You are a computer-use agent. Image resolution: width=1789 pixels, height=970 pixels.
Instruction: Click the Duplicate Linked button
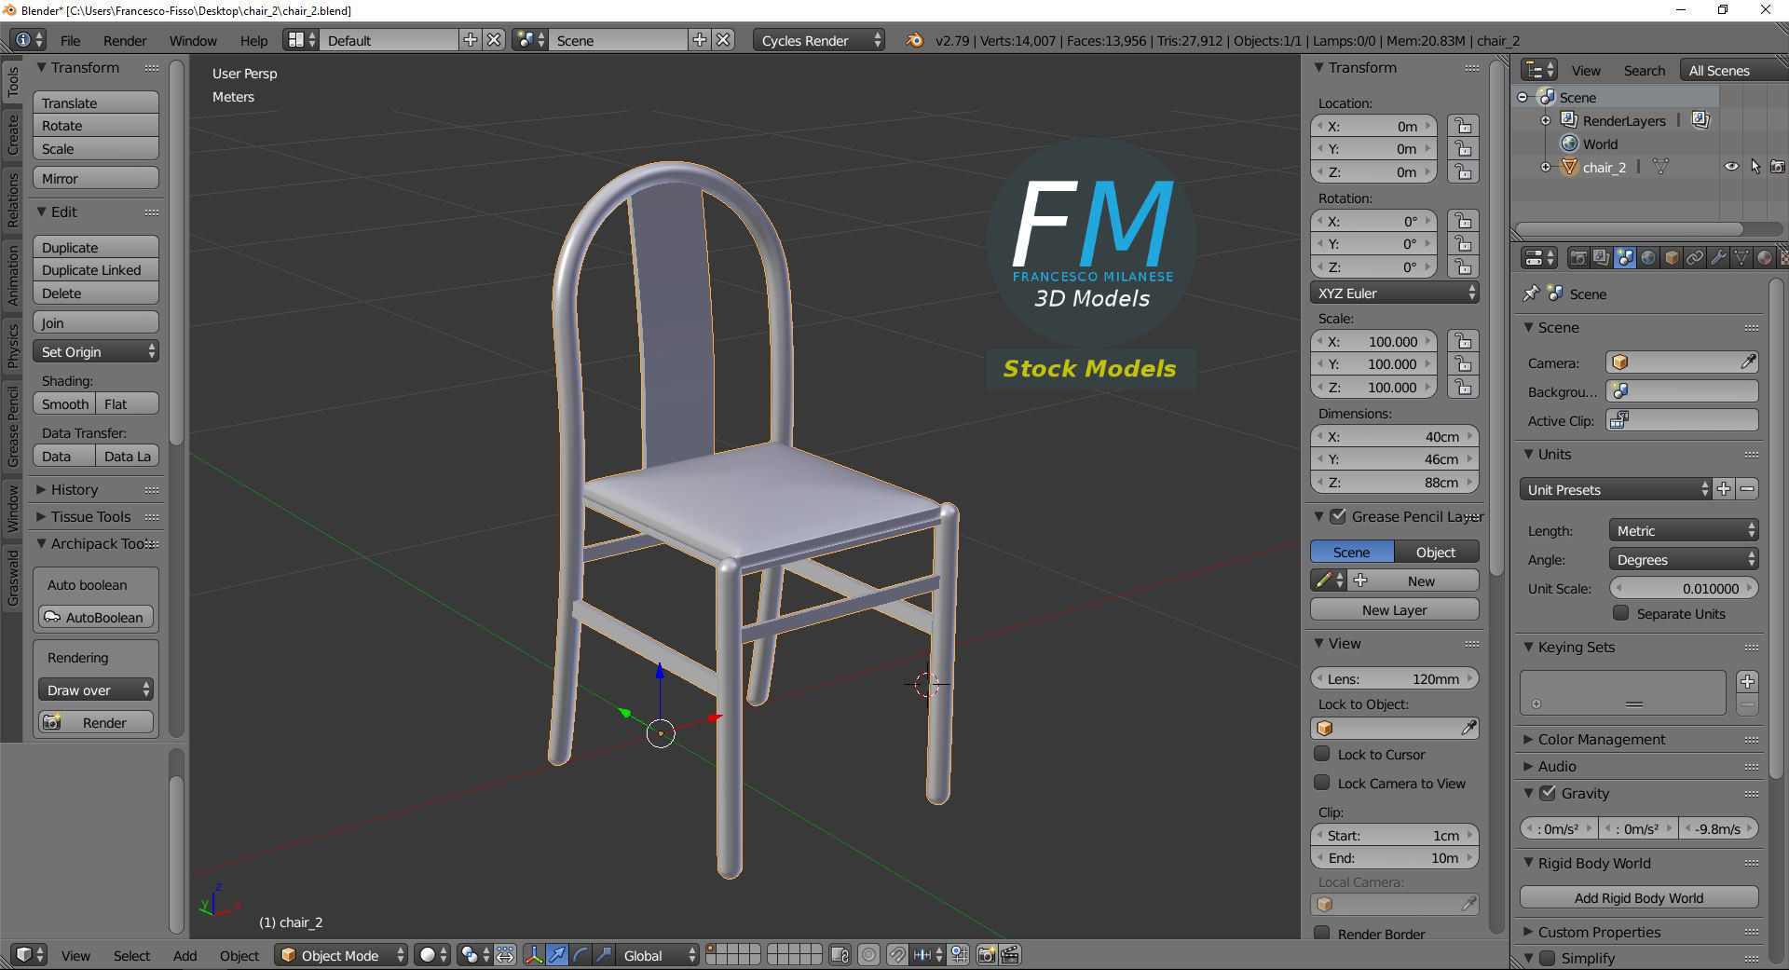[96, 269]
